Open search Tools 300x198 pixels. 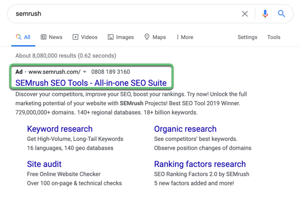[274, 37]
